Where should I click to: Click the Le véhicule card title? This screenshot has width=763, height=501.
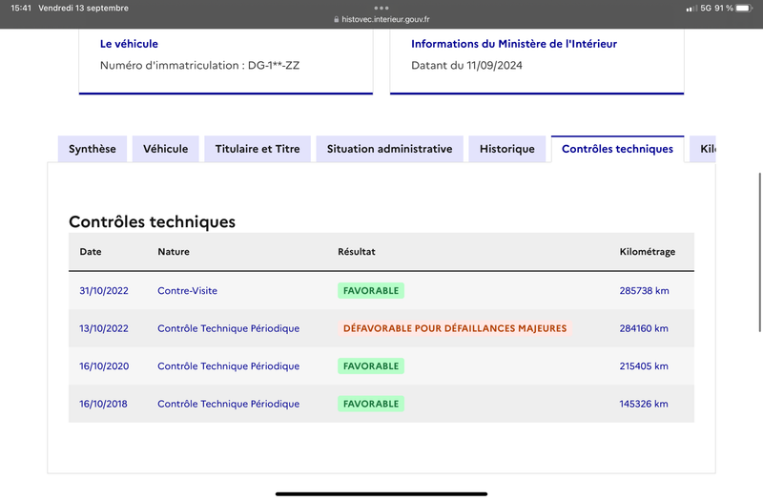pyautogui.click(x=129, y=44)
